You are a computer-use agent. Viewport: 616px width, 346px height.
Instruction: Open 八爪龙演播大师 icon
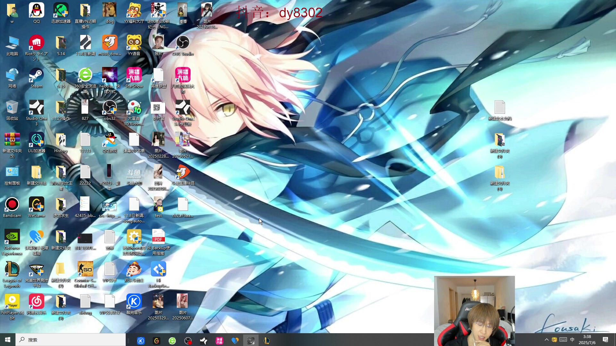click(x=183, y=75)
